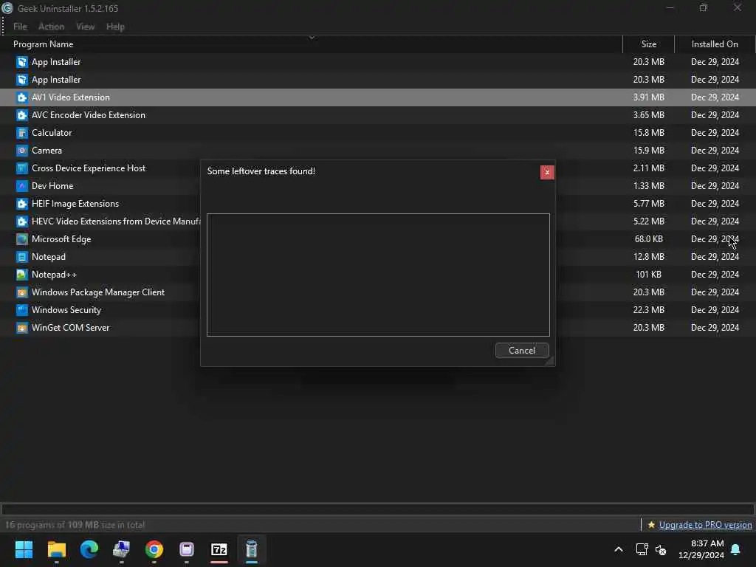Click the muted volume icon in tray
756x567 pixels.
(661, 549)
